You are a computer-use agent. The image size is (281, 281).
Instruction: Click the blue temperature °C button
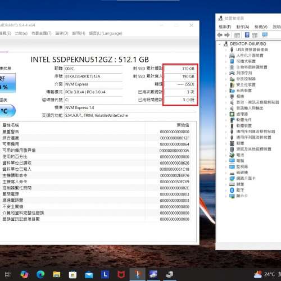pos(7,111)
